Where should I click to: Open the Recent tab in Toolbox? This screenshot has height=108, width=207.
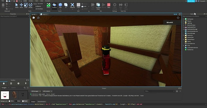[18, 83]
